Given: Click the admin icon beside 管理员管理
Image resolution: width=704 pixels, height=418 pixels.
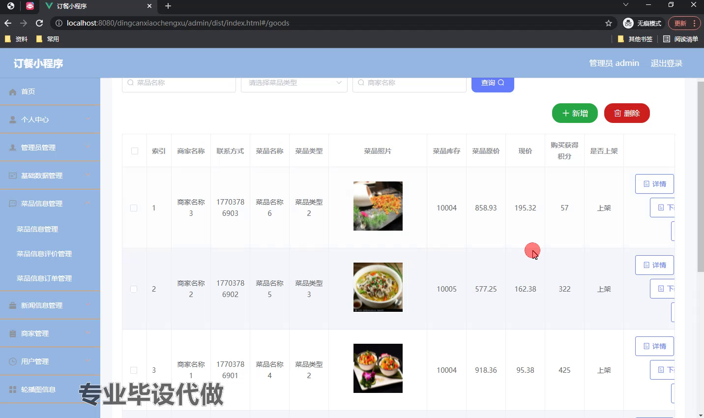Looking at the screenshot, I should pos(13,148).
